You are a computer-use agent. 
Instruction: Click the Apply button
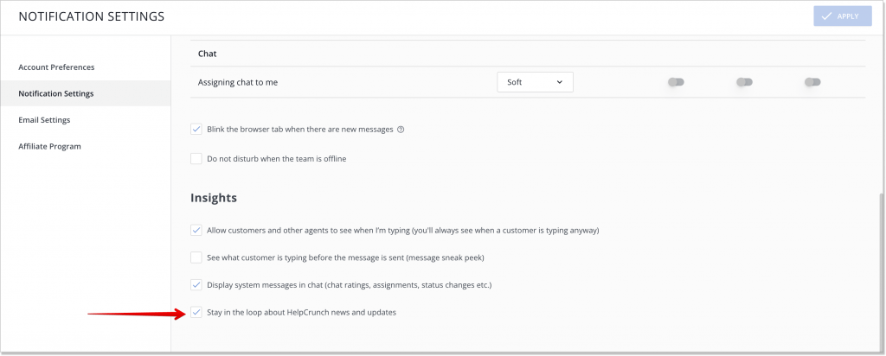(x=843, y=16)
